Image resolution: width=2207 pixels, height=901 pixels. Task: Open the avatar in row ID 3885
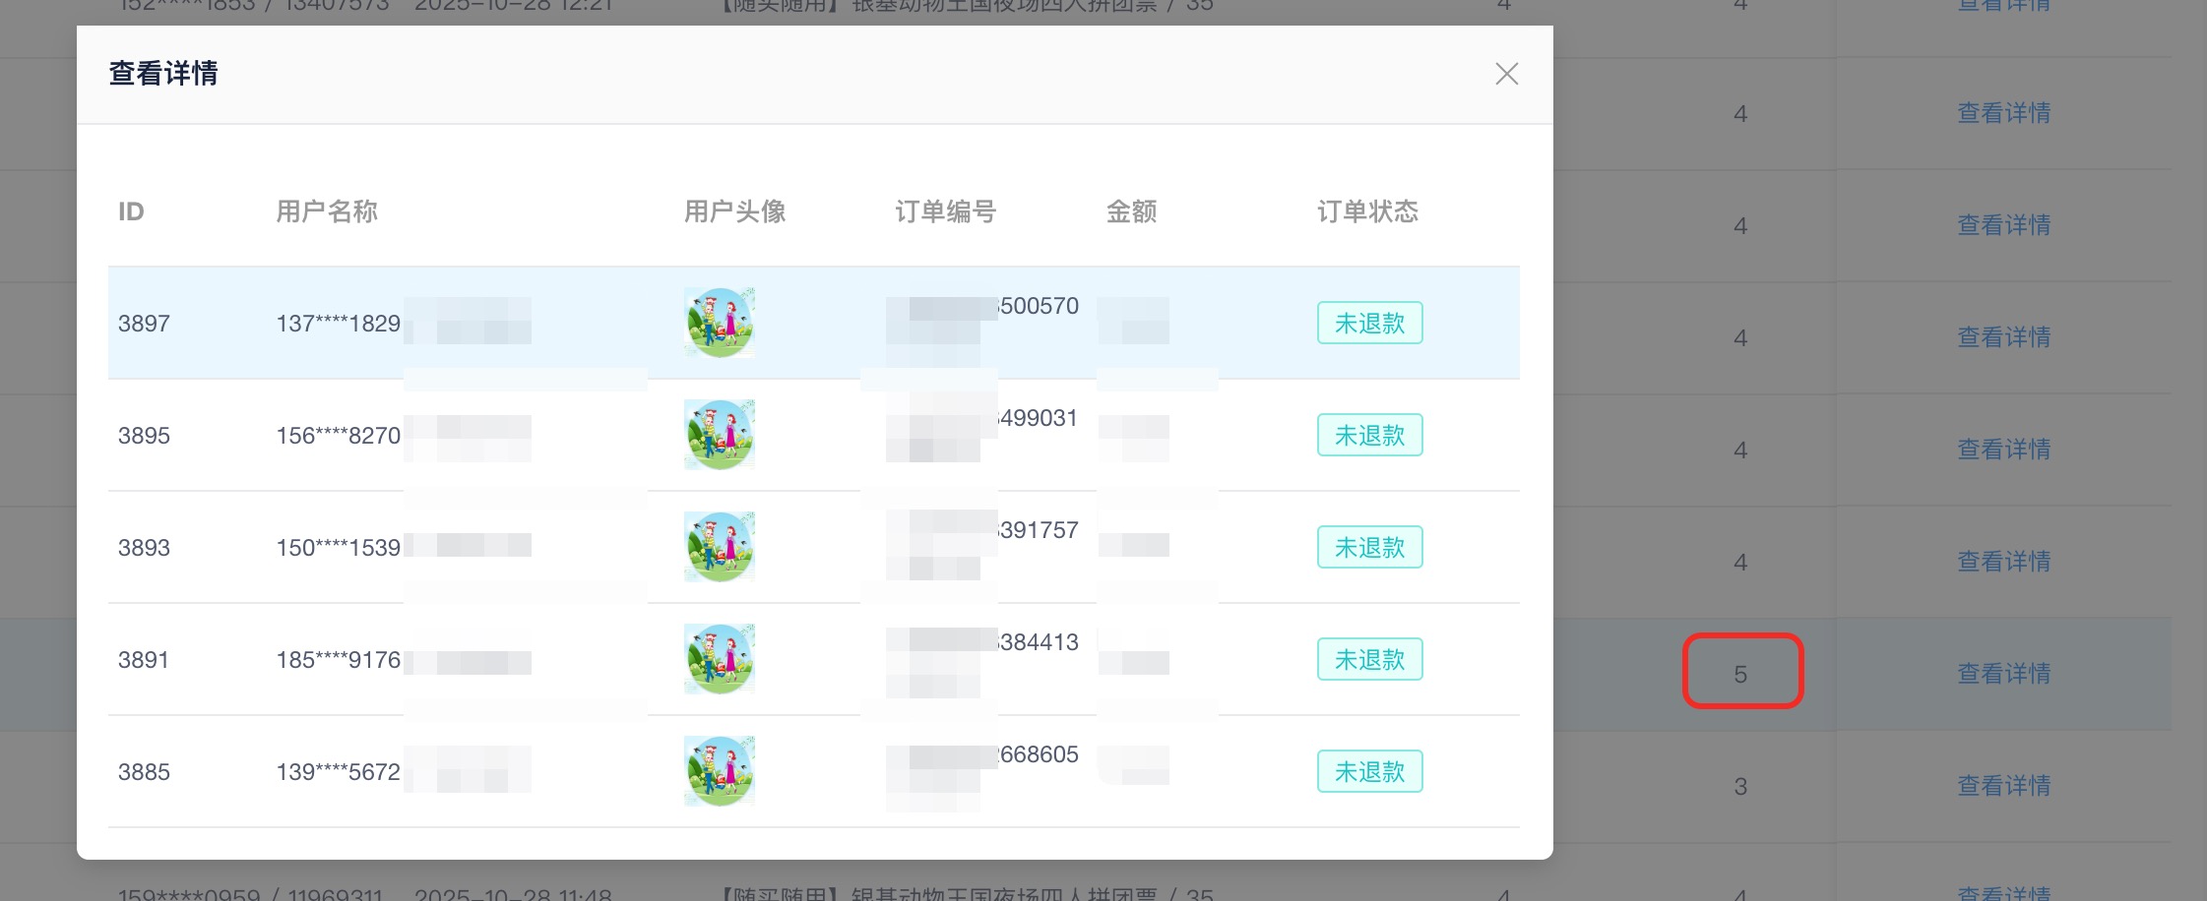pos(720,771)
